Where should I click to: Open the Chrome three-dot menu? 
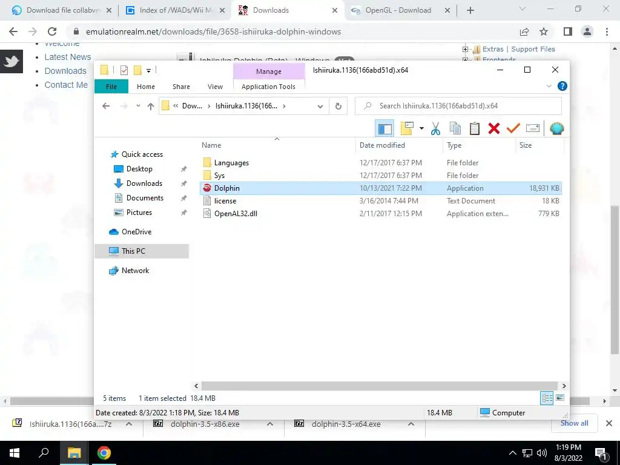607,31
